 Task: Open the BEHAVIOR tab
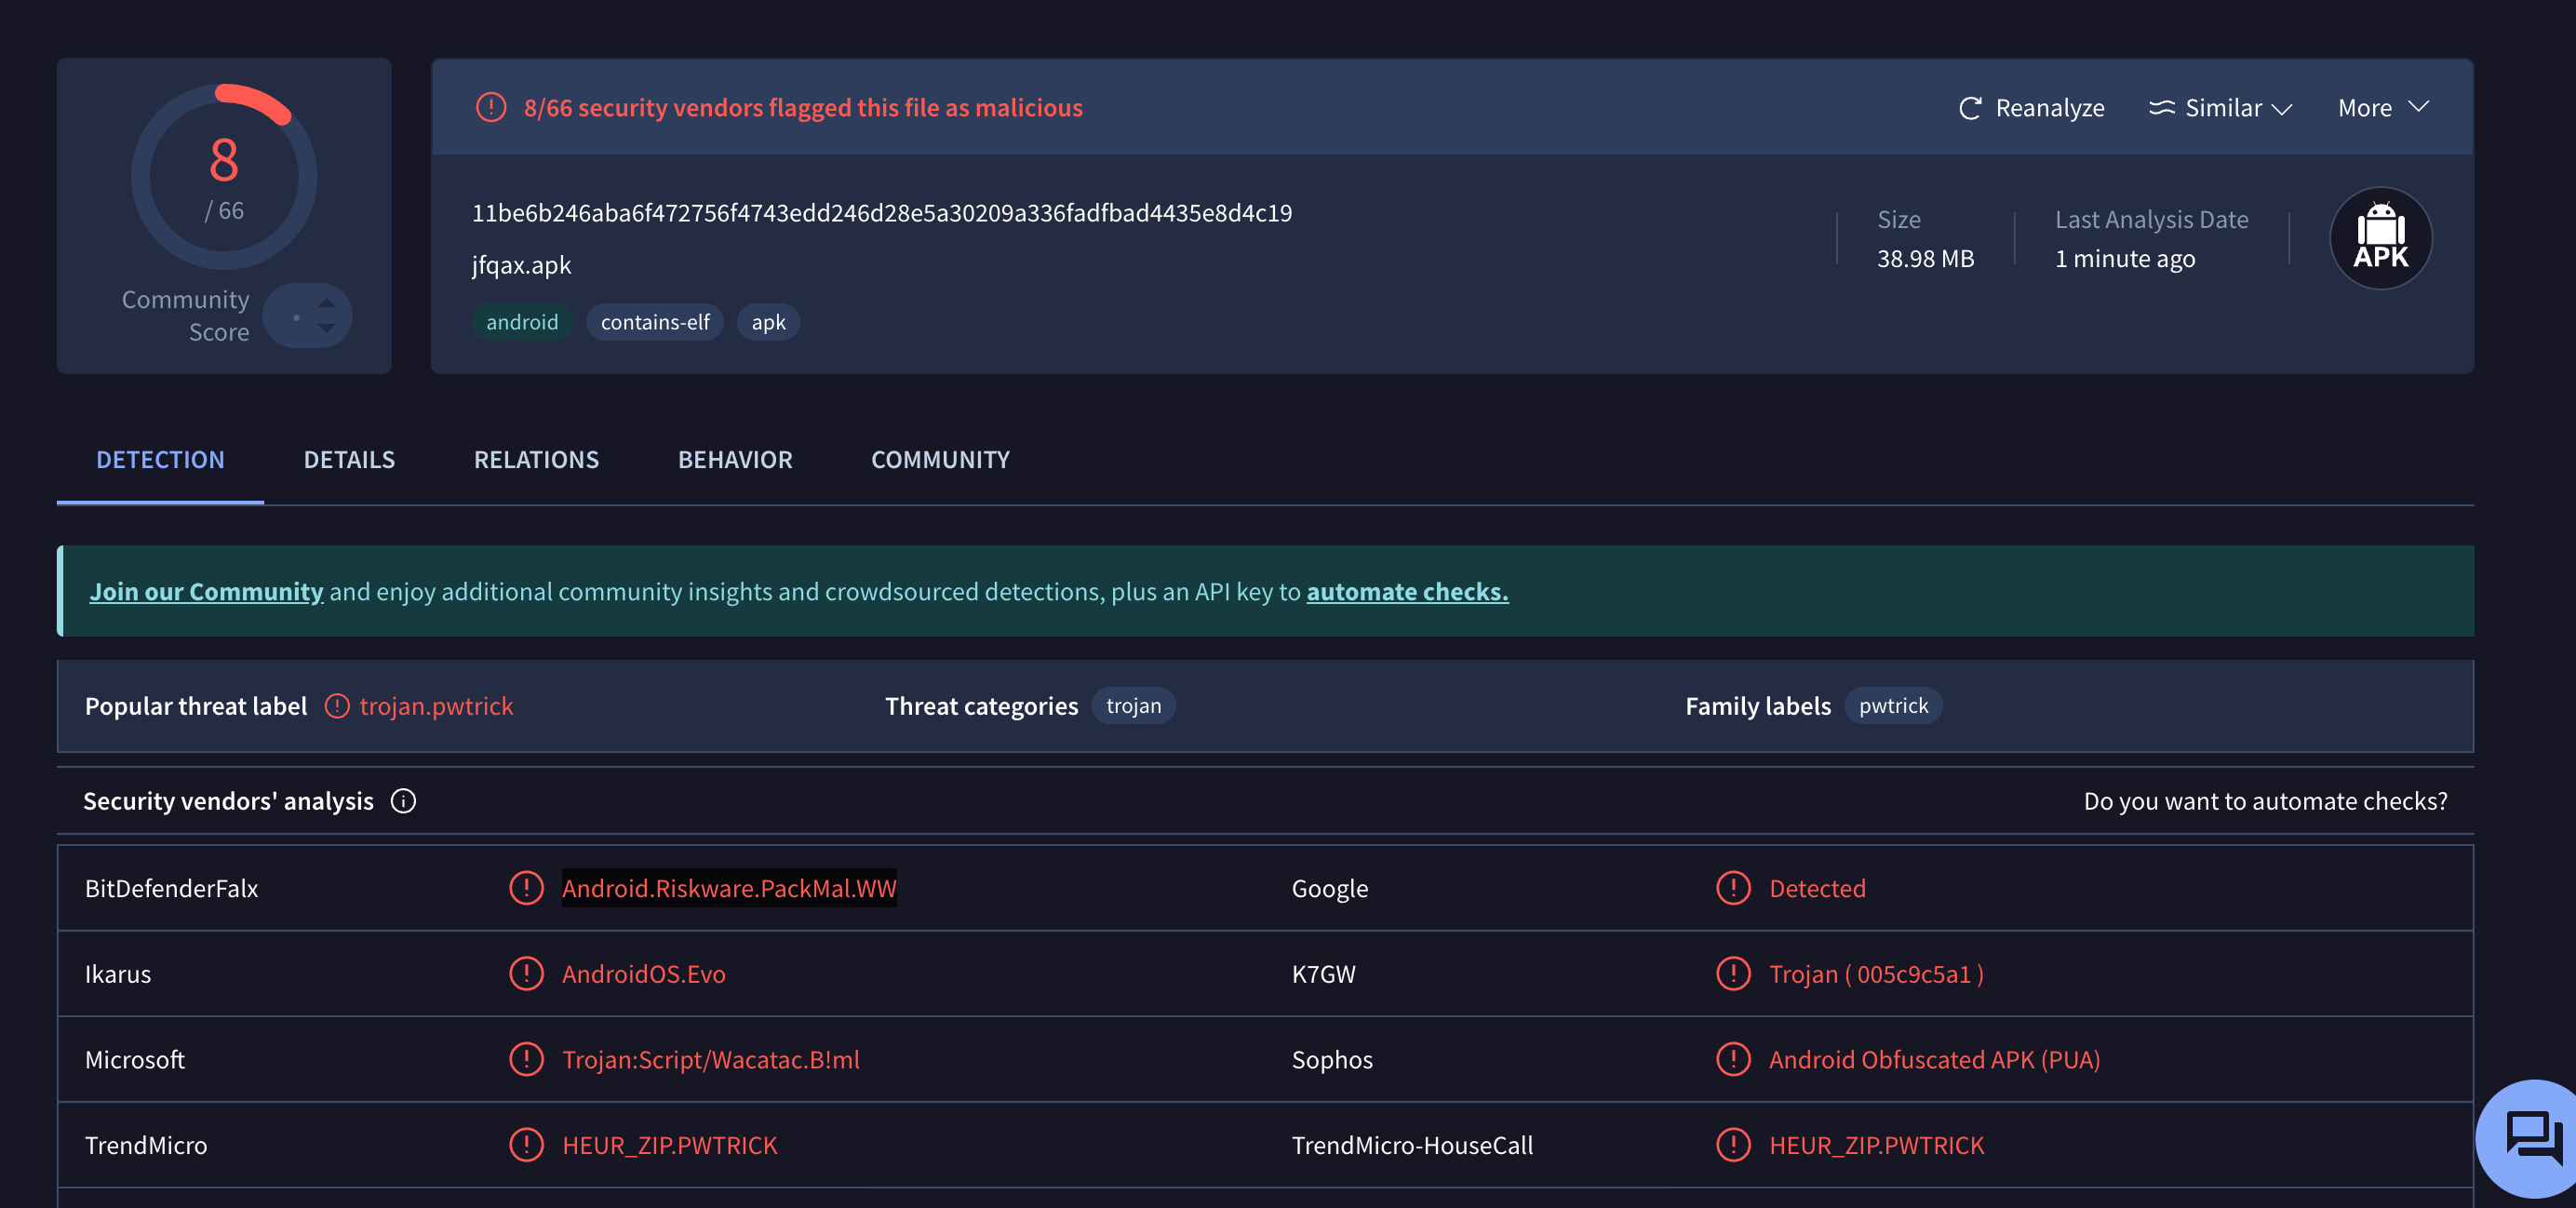[x=735, y=459]
